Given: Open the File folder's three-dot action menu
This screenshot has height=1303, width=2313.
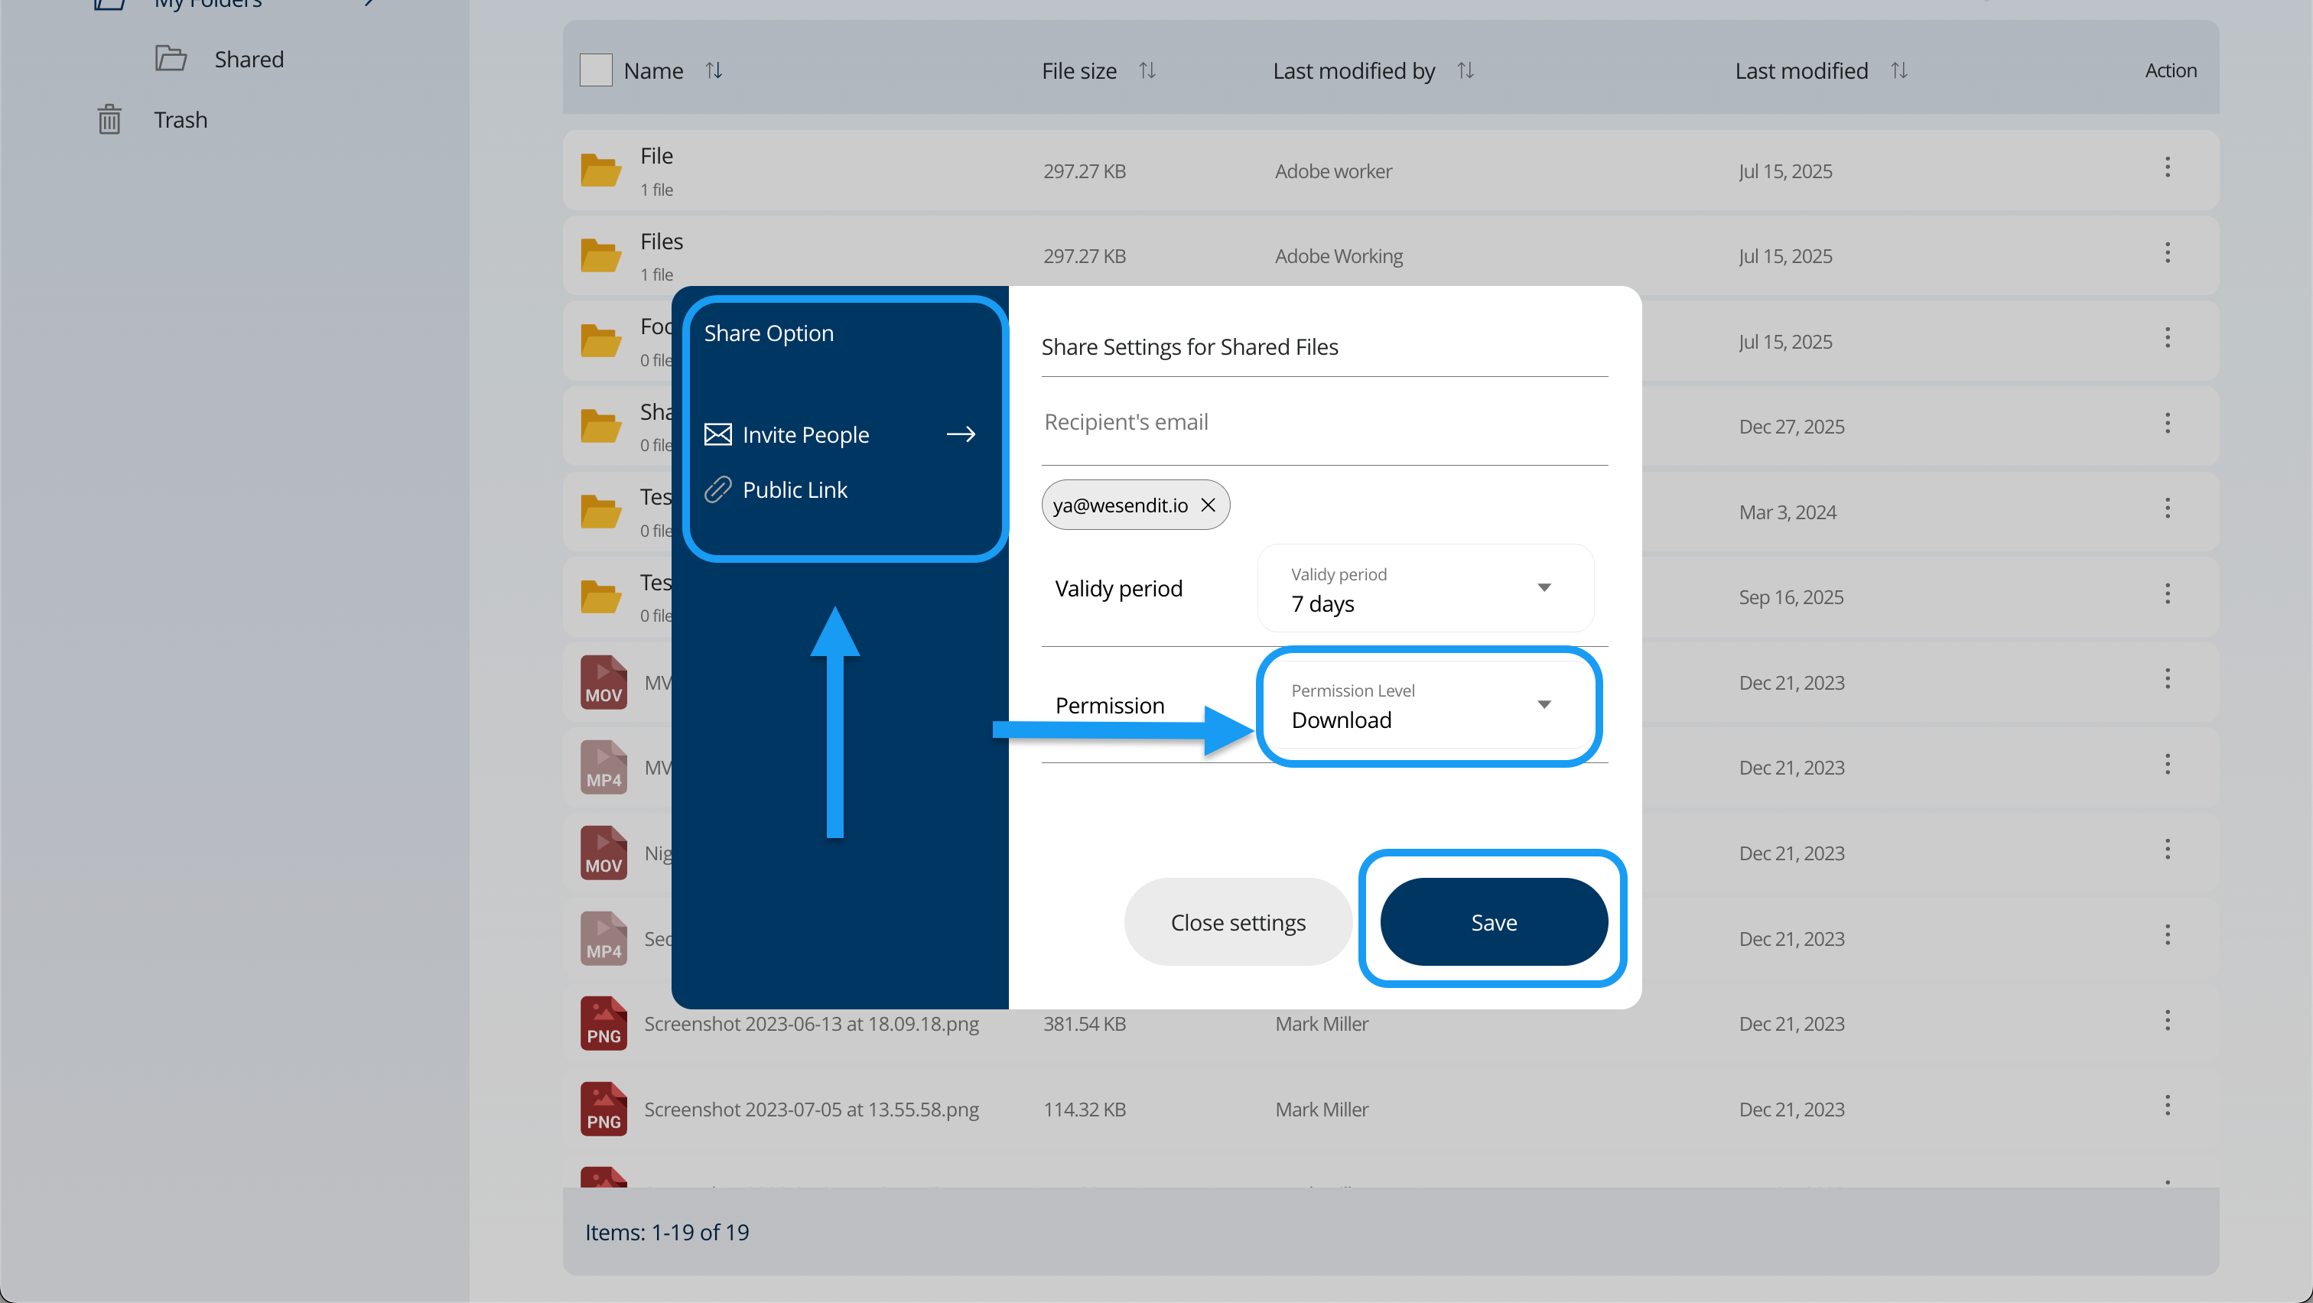Looking at the screenshot, I should [x=2167, y=167].
